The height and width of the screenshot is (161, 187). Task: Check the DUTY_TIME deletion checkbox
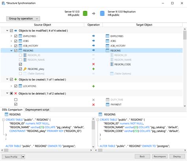click(x=16, y=99)
